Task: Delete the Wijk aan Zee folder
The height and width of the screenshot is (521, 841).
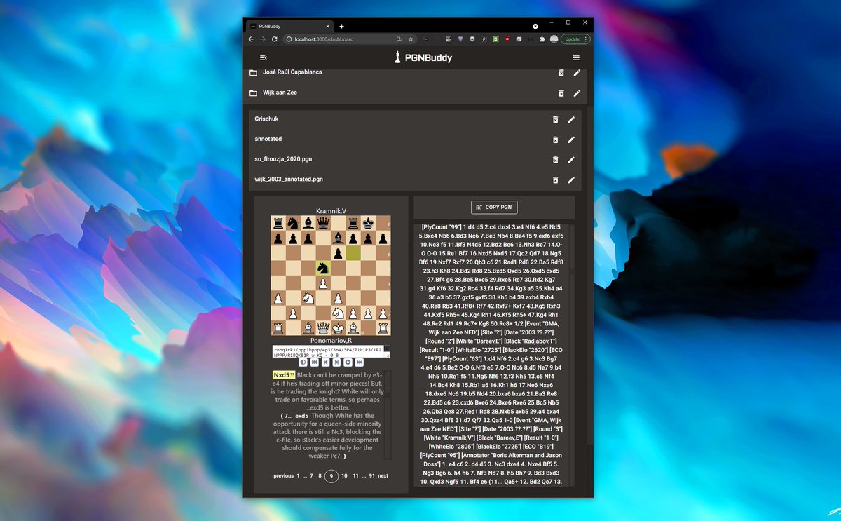Action: (x=561, y=93)
